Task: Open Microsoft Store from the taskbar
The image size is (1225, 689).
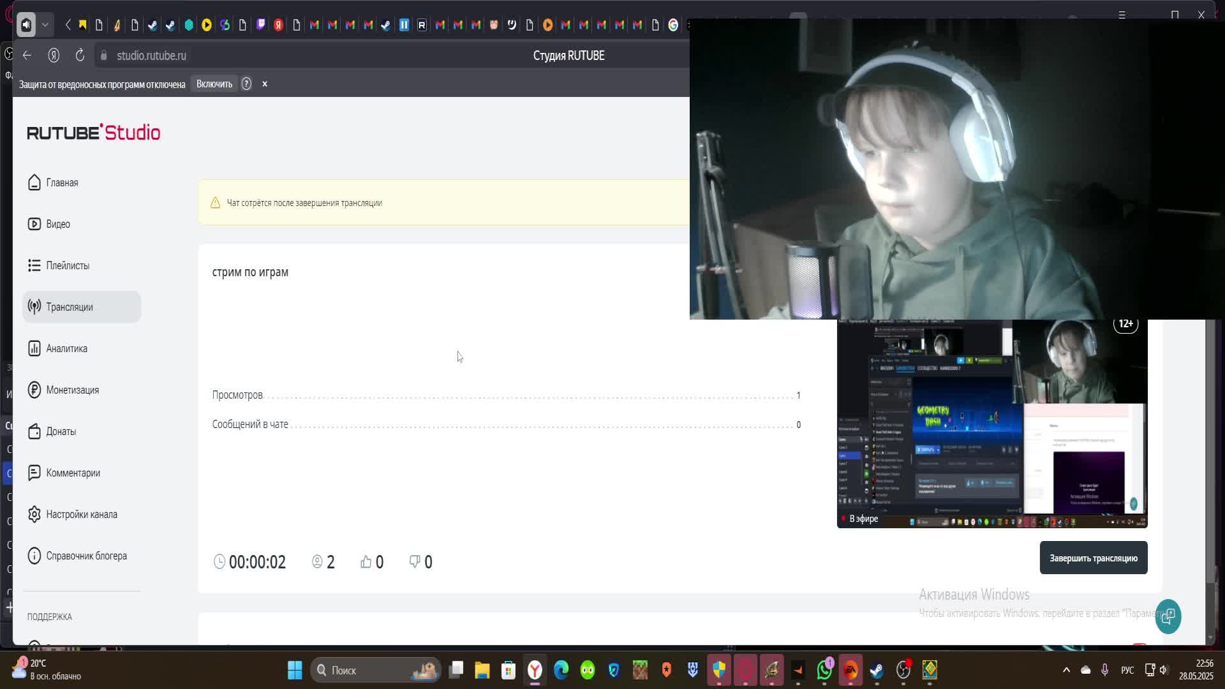Action: click(x=509, y=670)
